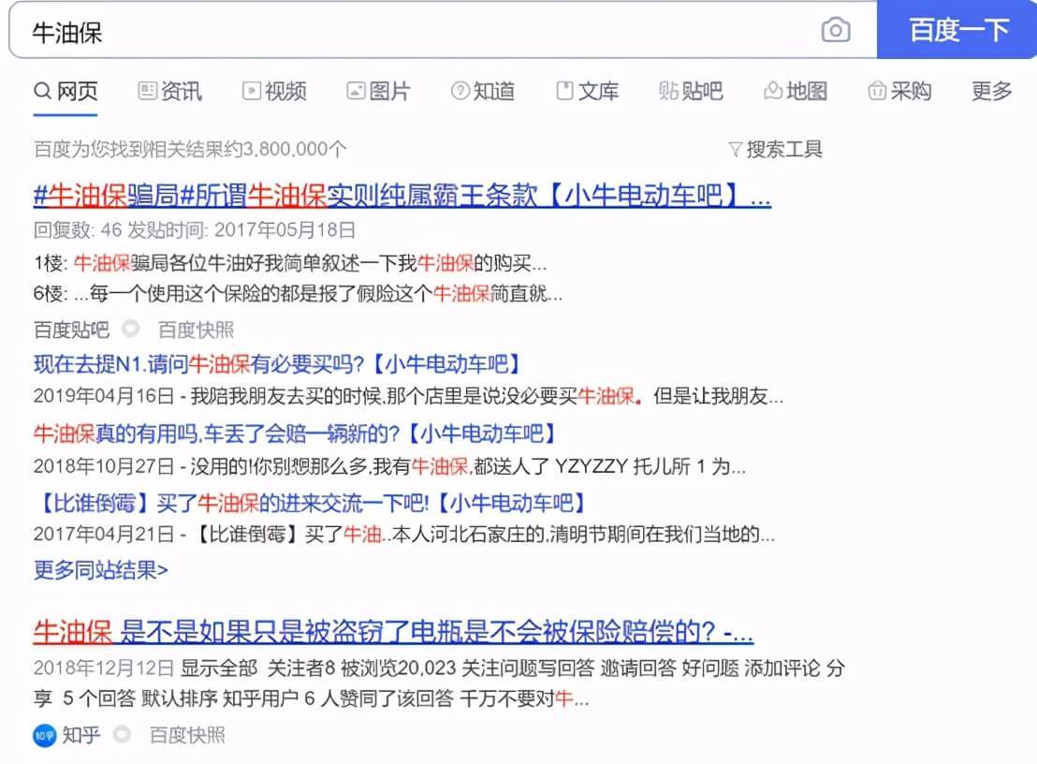1037x764 pixels.
Task: Click the round icon after 知乎
Action: (x=122, y=734)
